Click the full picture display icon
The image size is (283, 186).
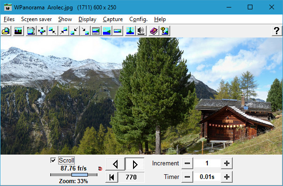coord(107,31)
